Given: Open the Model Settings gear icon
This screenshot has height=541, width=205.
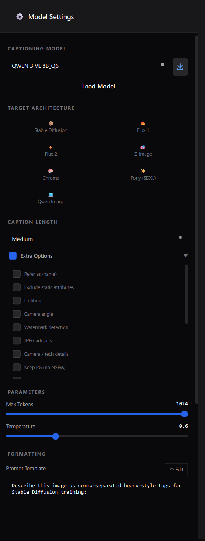Looking at the screenshot, I should [x=20, y=17].
